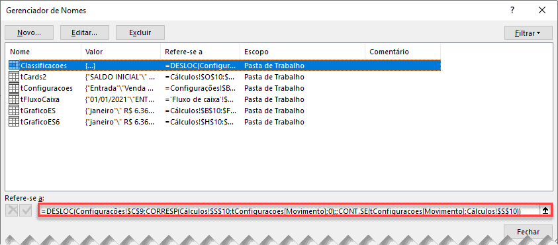
Task: Click the {"01/01/2021" value cell
Action: tap(120, 99)
